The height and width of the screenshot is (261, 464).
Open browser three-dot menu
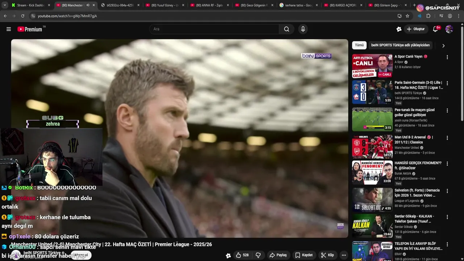click(x=459, y=16)
